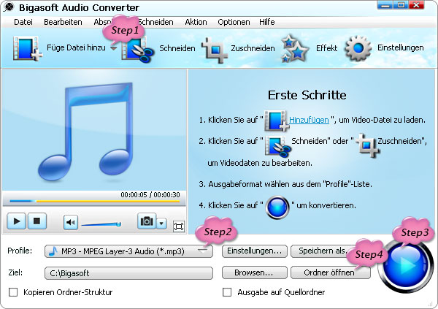Click the blue convert orb in step 4
The image size is (438, 309).
(x=277, y=207)
